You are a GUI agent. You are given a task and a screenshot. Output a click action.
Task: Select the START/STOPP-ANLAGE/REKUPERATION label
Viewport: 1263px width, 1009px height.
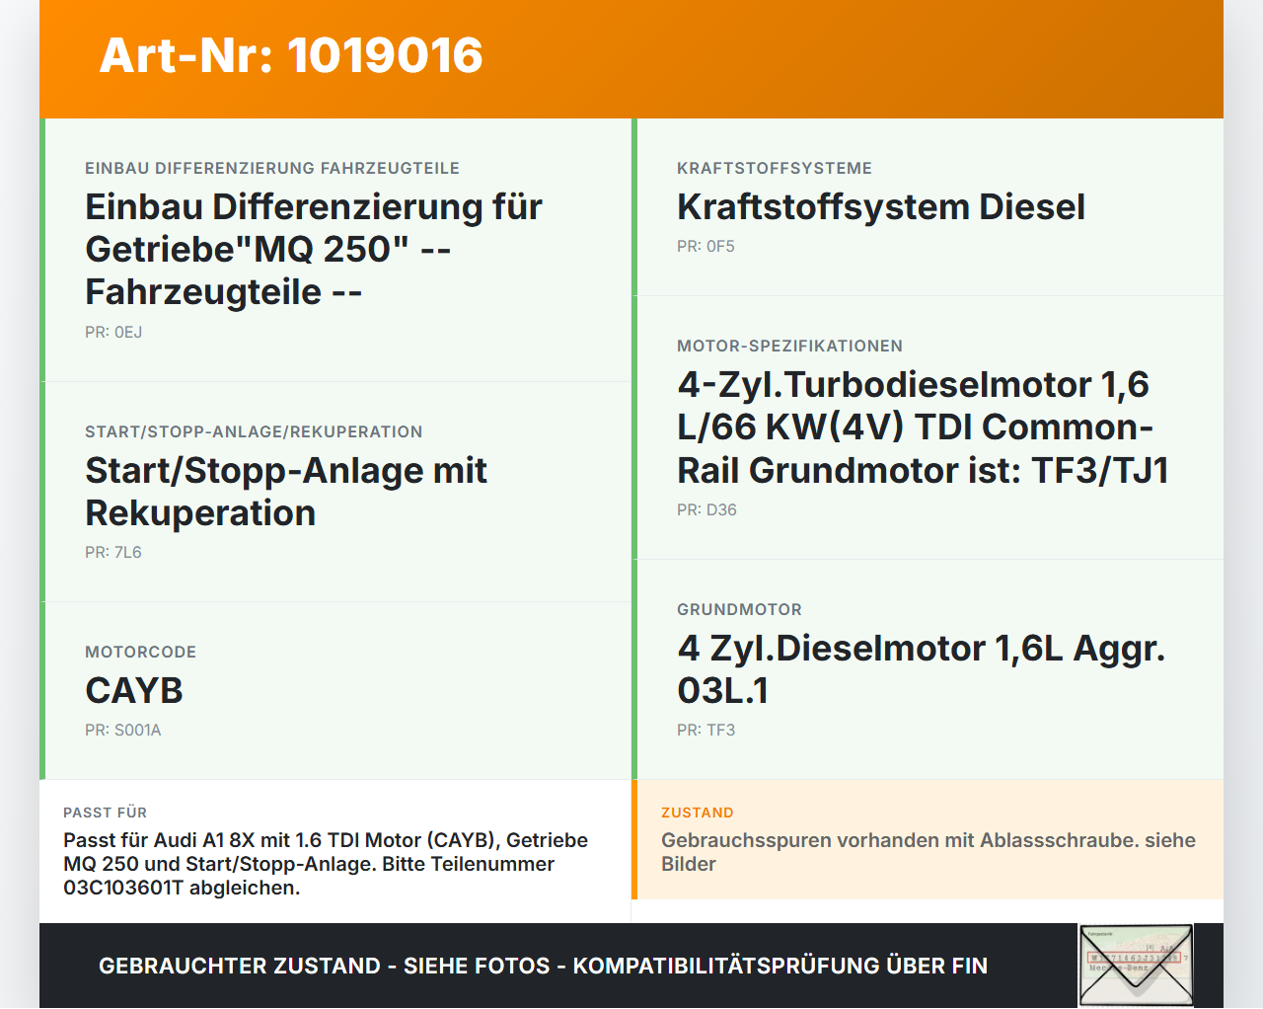(x=254, y=431)
